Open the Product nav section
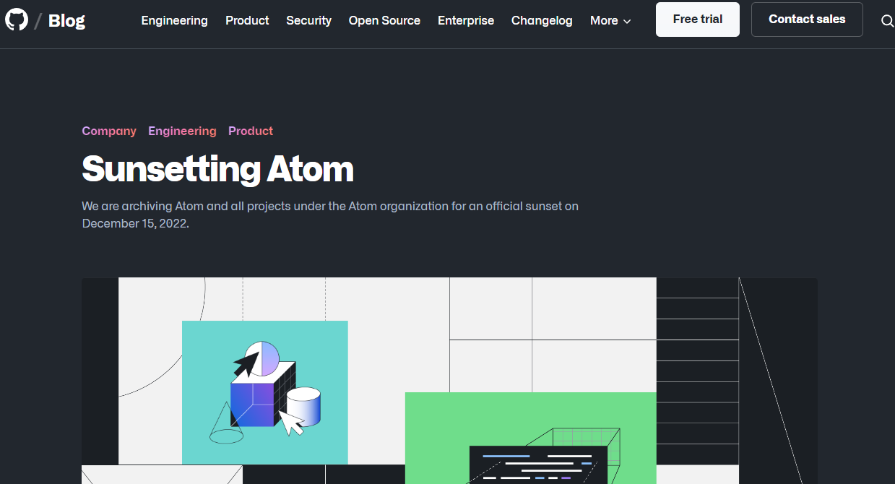Image resolution: width=895 pixels, height=484 pixels. (x=247, y=20)
